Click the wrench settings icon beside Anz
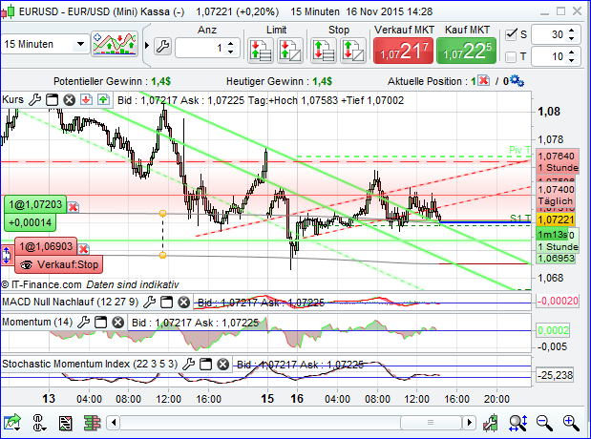Image resolution: width=591 pixels, height=439 pixels. [x=161, y=47]
